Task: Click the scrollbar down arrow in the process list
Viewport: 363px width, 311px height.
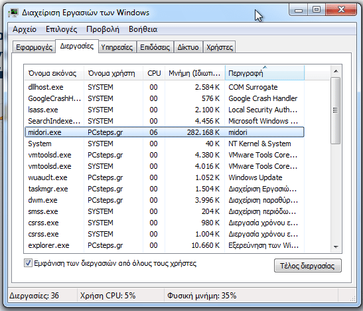Action: pos(336,247)
